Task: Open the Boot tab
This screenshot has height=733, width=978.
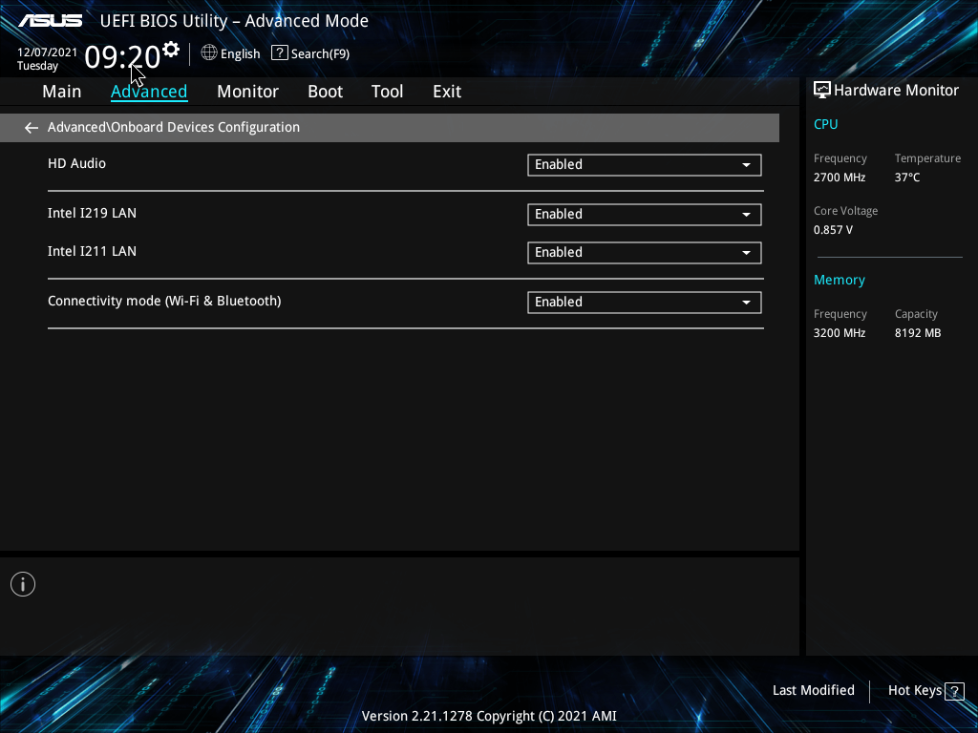Action: click(x=325, y=92)
